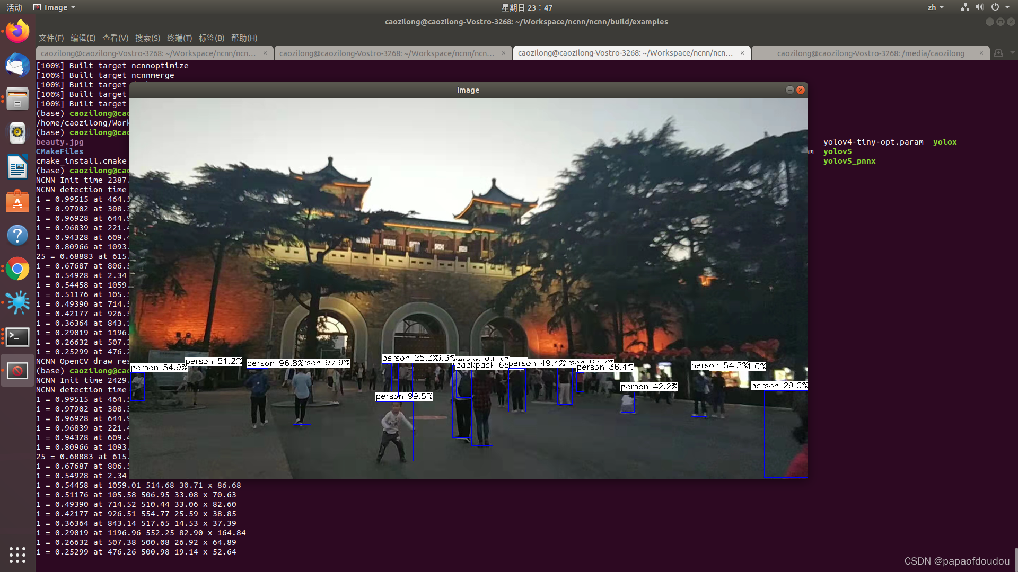Click the 活动 Activities button

(x=14, y=7)
